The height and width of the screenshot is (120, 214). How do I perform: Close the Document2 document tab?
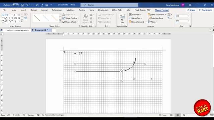point(50,30)
